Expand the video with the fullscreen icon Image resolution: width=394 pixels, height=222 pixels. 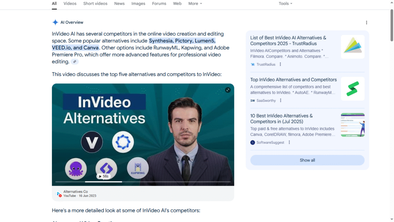[228, 90]
